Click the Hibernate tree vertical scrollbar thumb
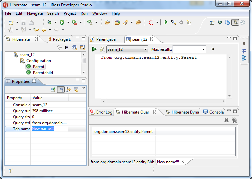This screenshot has width=252, height=179. pyautogui.click(x=84, y=60)
